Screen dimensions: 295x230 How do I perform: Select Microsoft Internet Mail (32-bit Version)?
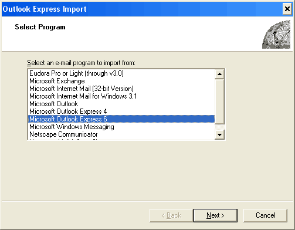(82, 89)
